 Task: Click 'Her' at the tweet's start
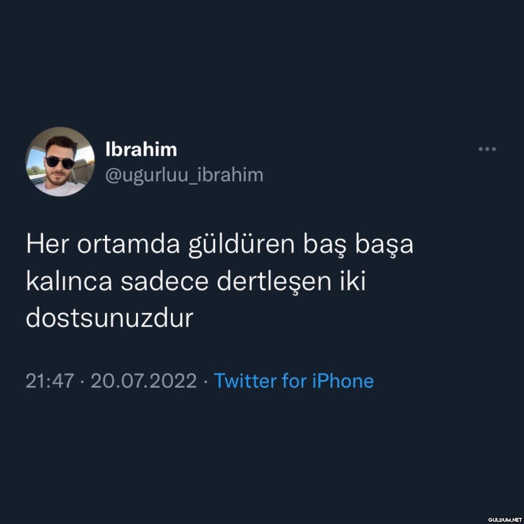coord(47,244)
